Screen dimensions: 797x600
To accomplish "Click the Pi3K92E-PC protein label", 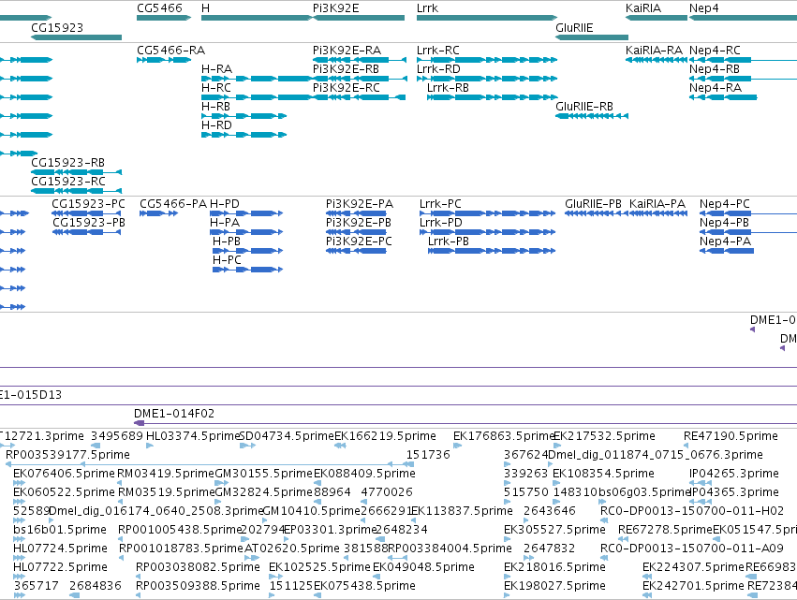I will tap(359, 241).
